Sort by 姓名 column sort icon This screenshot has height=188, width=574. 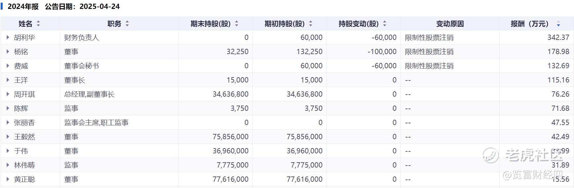[38, 24]
